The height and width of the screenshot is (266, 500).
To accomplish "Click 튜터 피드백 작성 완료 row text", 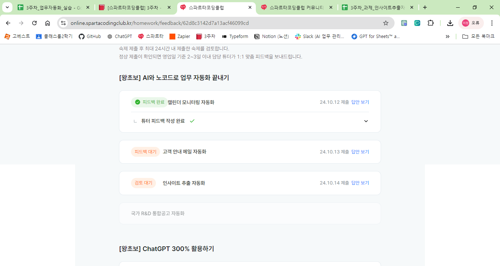I will [163, 121].
